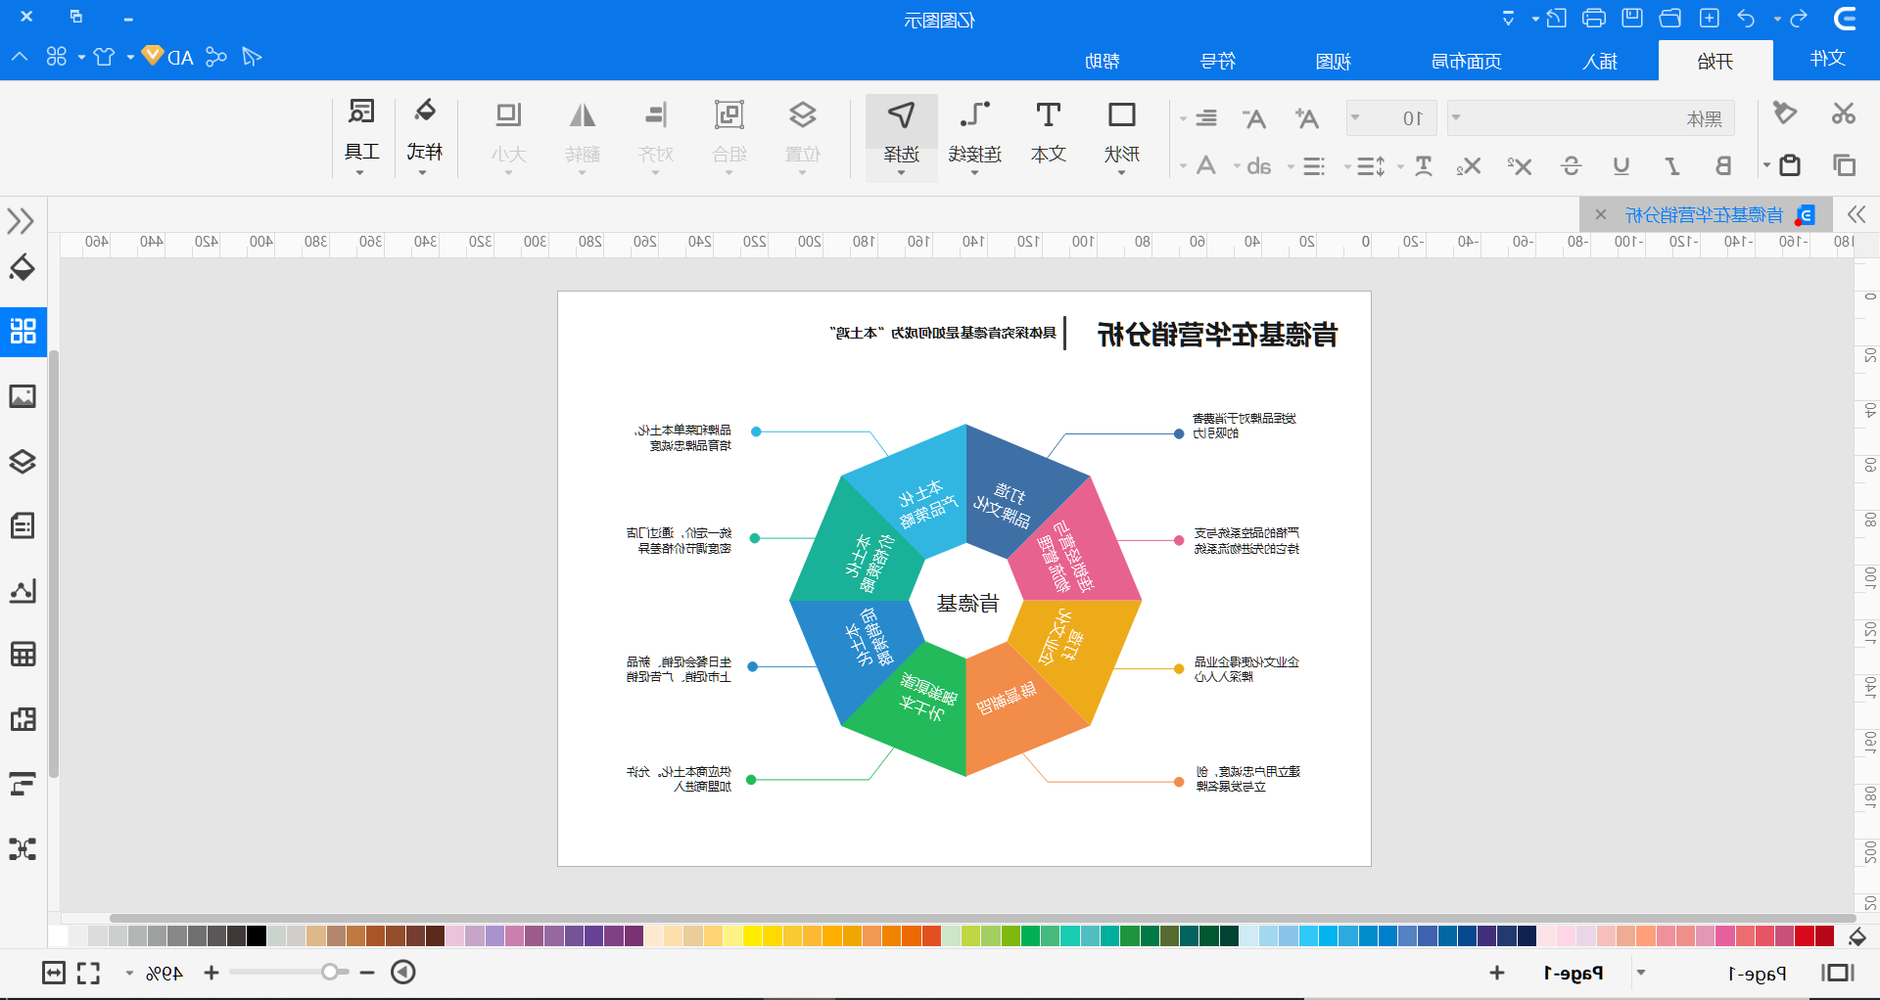Click the Open file icon in title bar

(1670, 19)
